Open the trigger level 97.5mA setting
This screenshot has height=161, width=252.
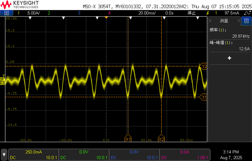(232, 13)
